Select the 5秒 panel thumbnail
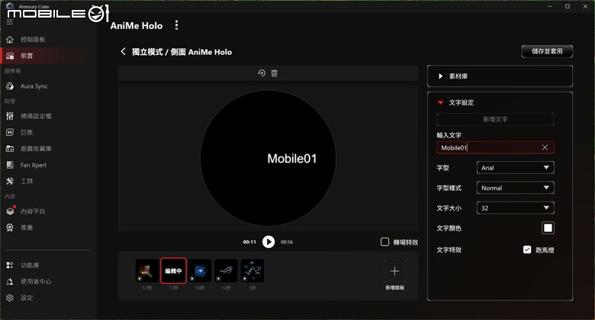595x320 pixels. tap(252, 270)
